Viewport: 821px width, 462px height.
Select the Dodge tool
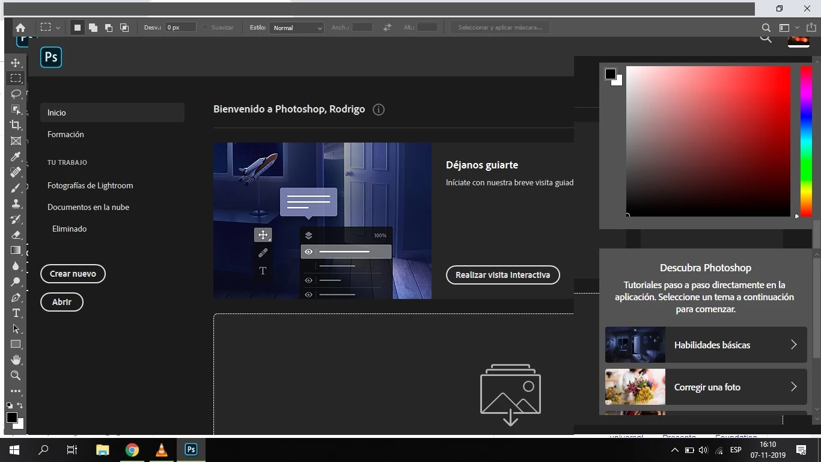point(16,282)
